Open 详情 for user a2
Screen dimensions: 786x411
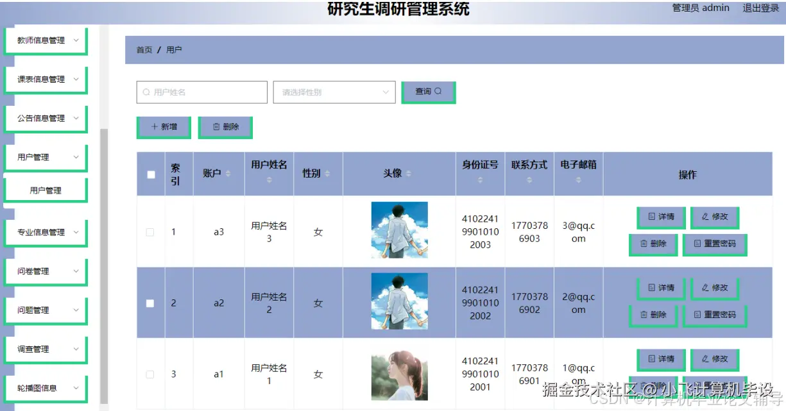[661, 289]
